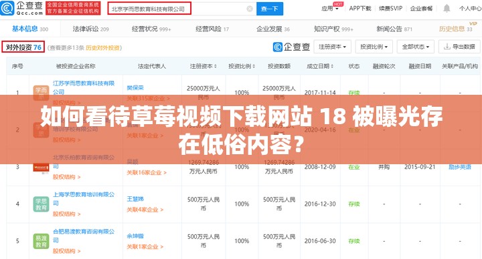482x259 pixels.
Task: Expand 股权结构 for 上海学思教育培训
Action: tap(66, 214)
